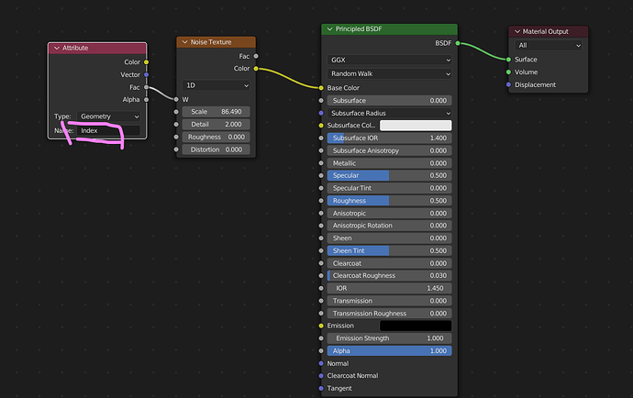Click the Noise Scale value field 86.490
The image size is (633, 398).
[216, 112]
